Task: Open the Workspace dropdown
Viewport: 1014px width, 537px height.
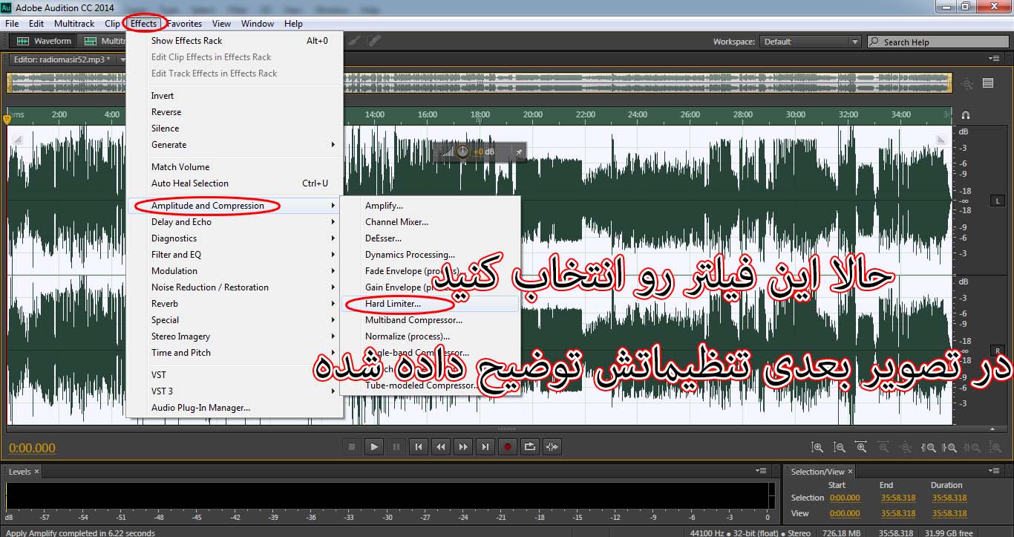Action: (811, 42)
